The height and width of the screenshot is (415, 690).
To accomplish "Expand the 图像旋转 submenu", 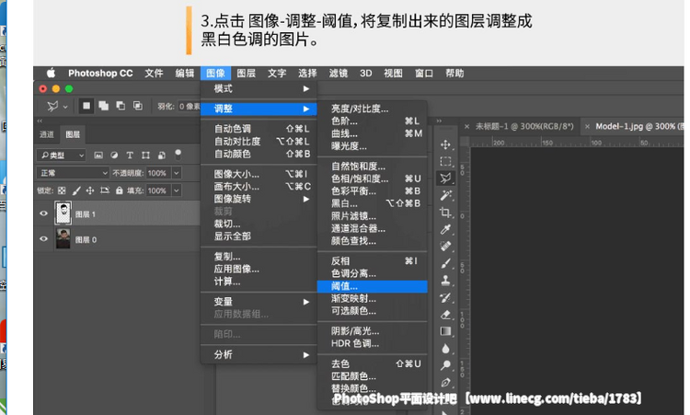I will (x=259, y=199).
